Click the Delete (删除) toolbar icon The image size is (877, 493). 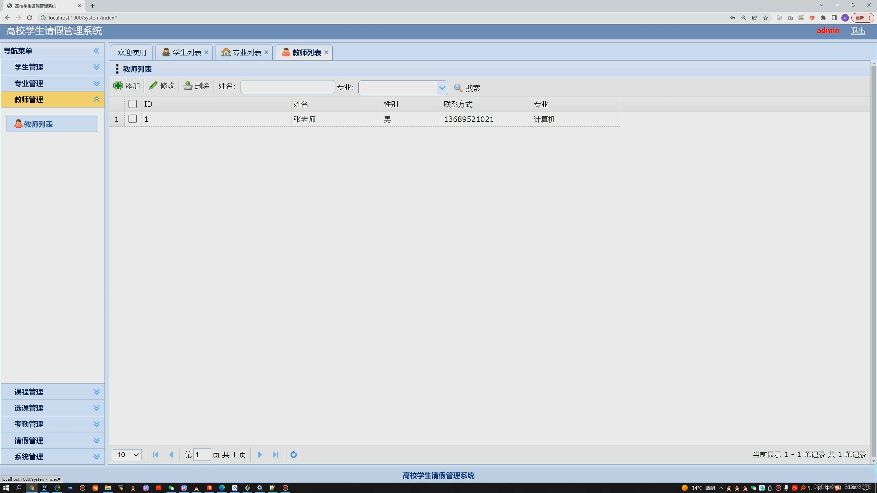(x=188, y=86)
